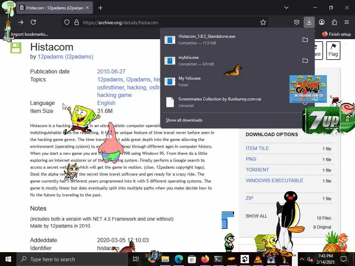List all tabs dropdown arrow
Screen dimensions: 355x266
click(286, 8)
